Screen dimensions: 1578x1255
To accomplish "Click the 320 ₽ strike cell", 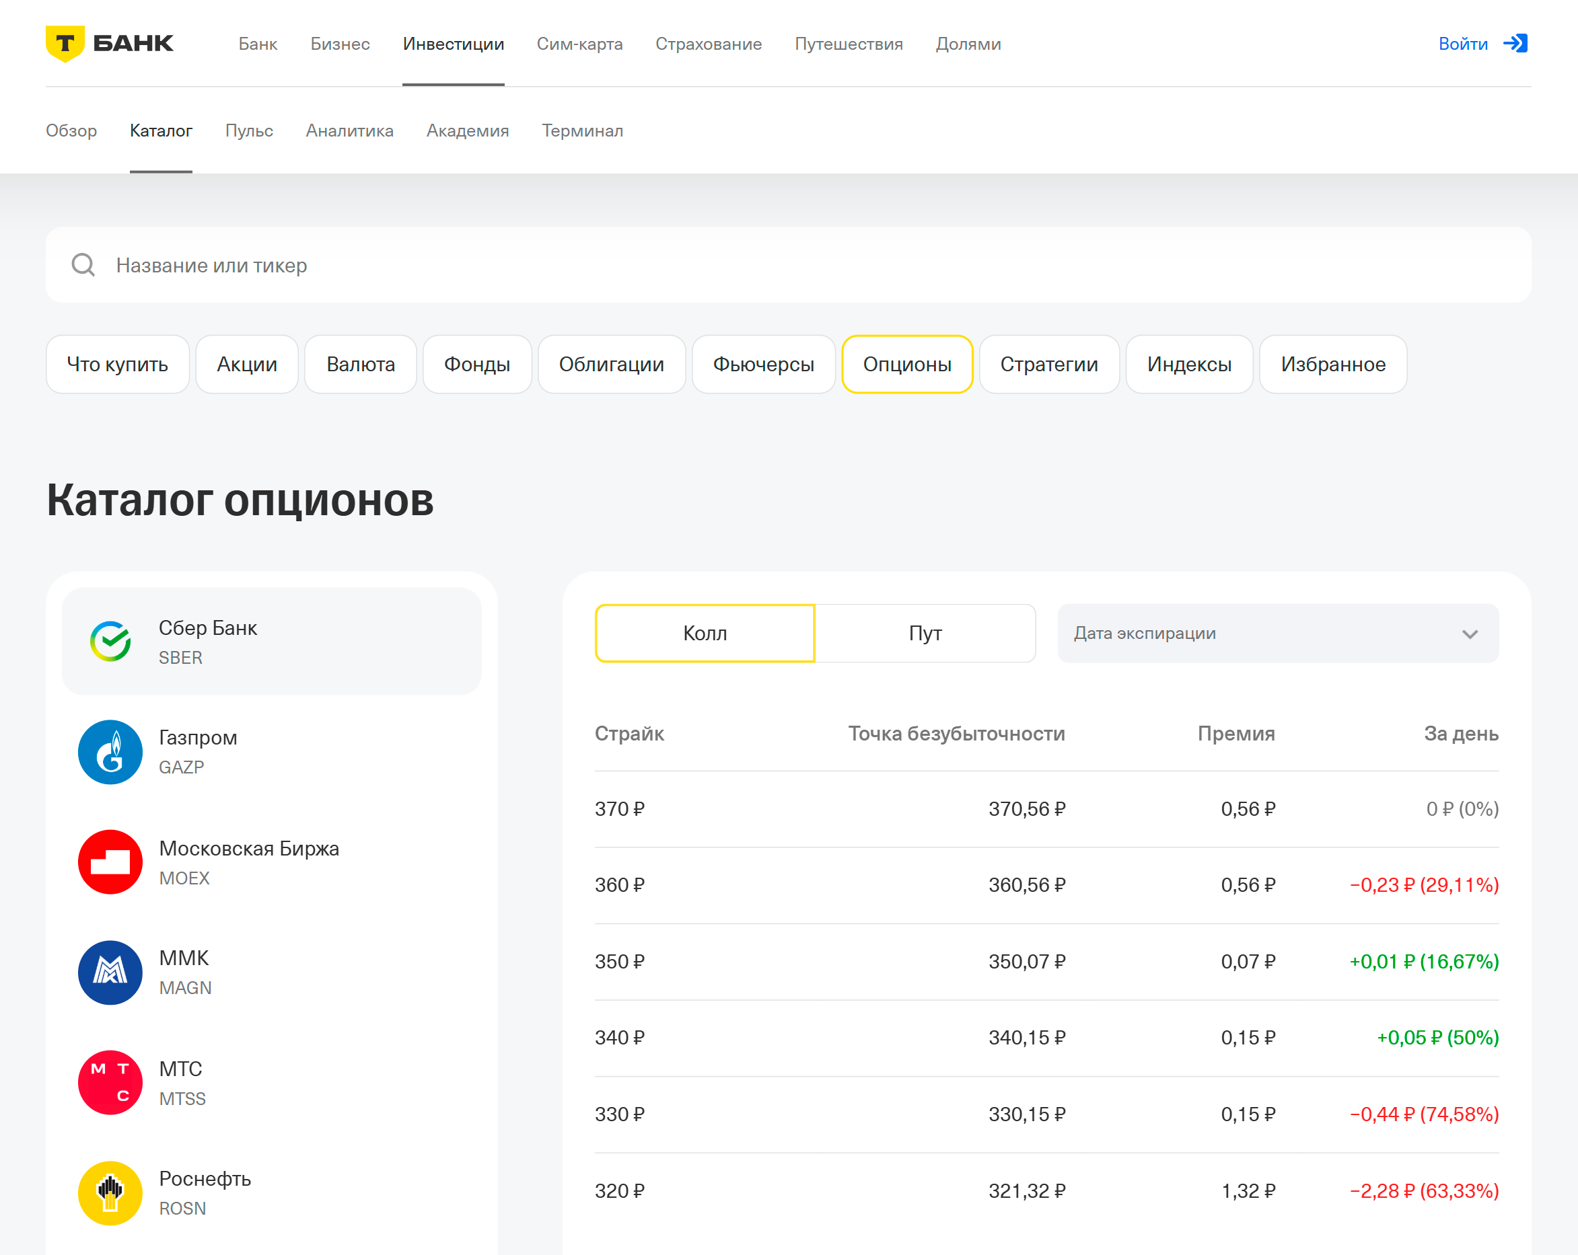I will pos(619,1190).
